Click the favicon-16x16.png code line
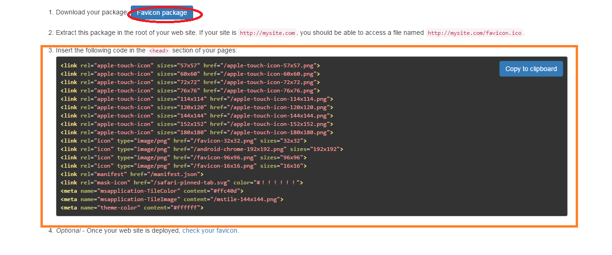 click(184, 166)
